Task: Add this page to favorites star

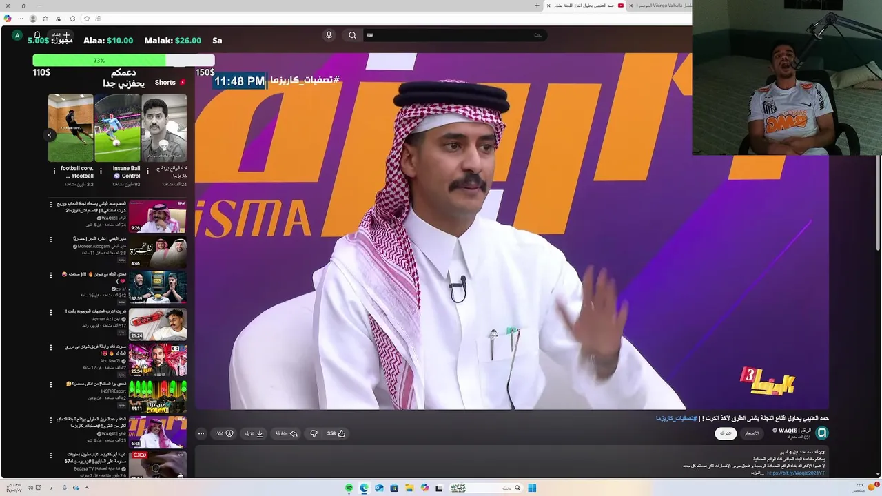Action: 86,19
